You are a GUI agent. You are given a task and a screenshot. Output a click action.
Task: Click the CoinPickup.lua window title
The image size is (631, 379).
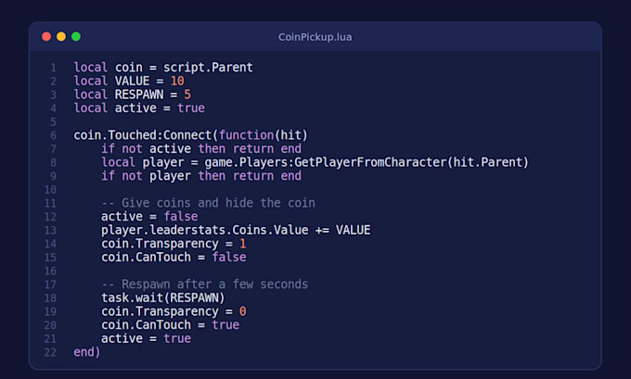click(x=315, y=37)
